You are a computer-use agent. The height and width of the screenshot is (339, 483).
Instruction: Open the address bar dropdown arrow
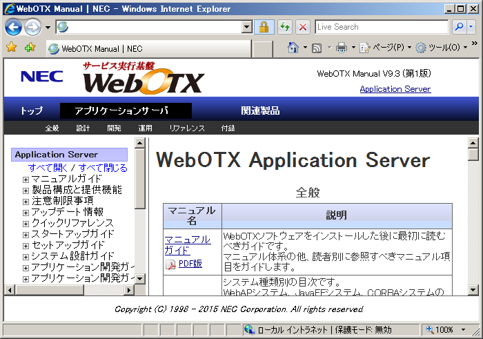coord(247,27)
